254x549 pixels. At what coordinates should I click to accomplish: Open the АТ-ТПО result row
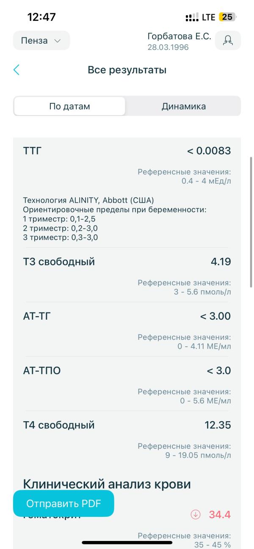coord(127,383)
